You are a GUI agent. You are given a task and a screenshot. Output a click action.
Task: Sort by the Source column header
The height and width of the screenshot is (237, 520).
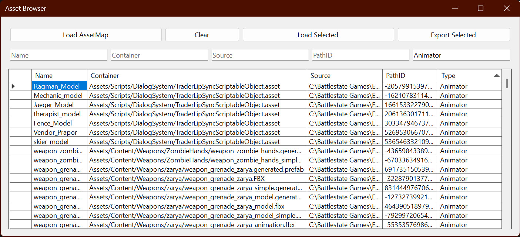click(x=345, y=75)
